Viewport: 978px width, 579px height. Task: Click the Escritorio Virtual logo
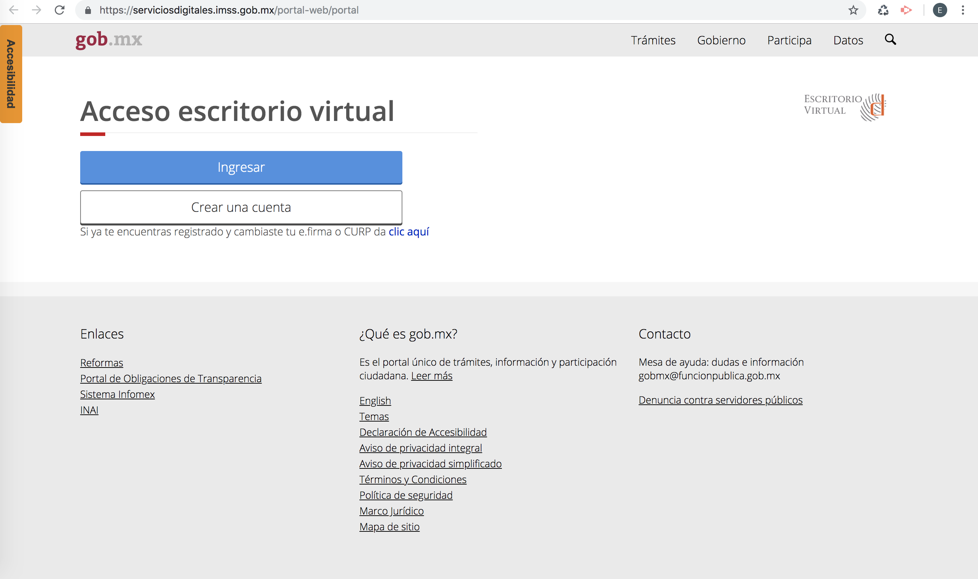tap(845, 107)
